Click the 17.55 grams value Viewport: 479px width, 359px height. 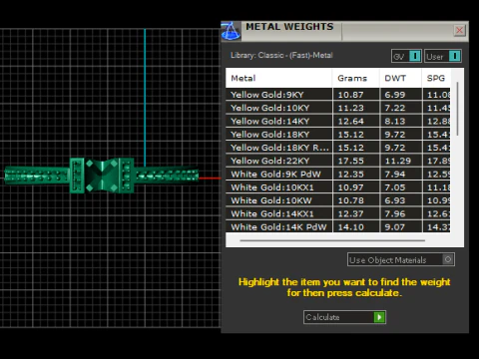350,161
